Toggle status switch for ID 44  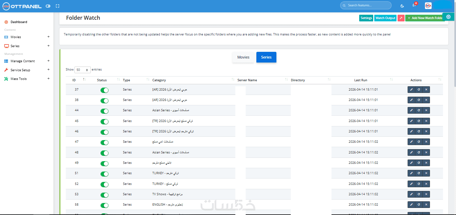(x=104, y=111)
